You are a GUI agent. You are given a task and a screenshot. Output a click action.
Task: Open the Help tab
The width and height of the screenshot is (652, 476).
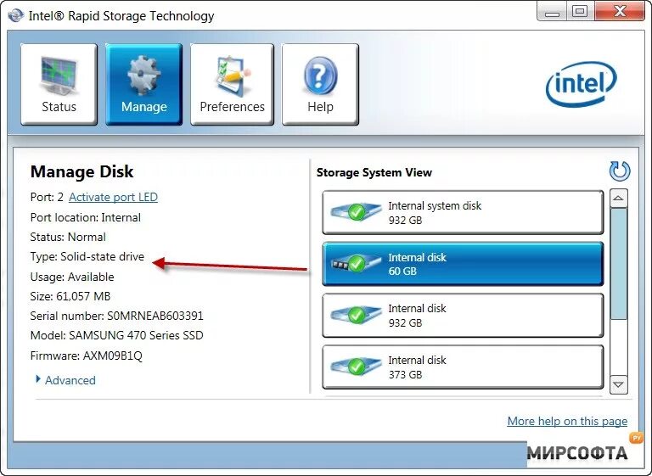[320, 84]
